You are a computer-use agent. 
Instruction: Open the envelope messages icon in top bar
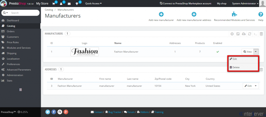pyautogui.click(x=69, y=4)
